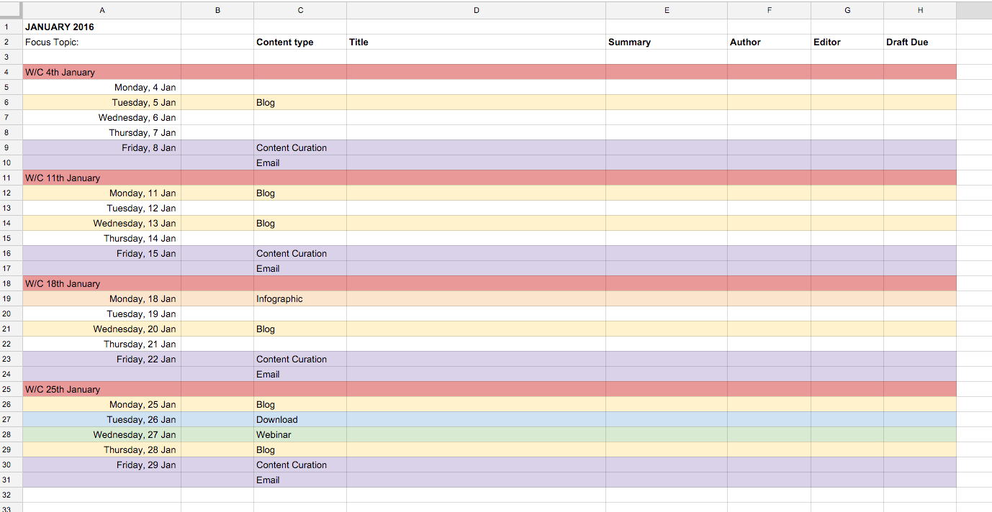Screen dimensions: 992x512
Task: Click column D header
Action: point(476,10)
